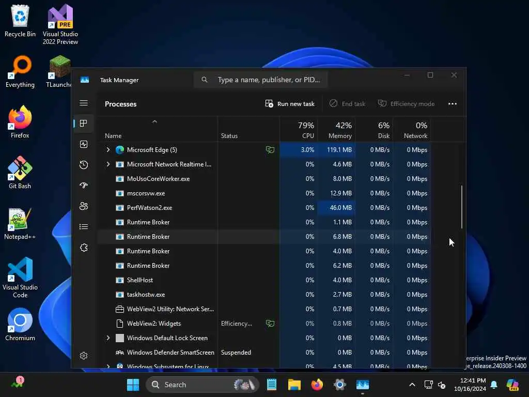Open Settings app from the taskbar
The width and height of the screenshot is (529, 397).
click(x=340, y=385)
